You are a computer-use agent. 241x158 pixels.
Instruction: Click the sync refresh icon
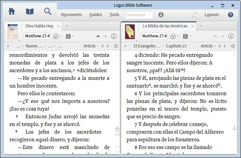(194, 15)
